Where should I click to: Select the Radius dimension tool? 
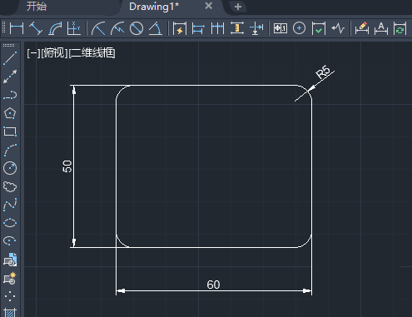pos(98,28)
